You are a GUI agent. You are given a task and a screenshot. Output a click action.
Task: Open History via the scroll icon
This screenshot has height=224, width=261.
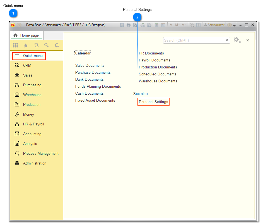click(x=36, y=45)
